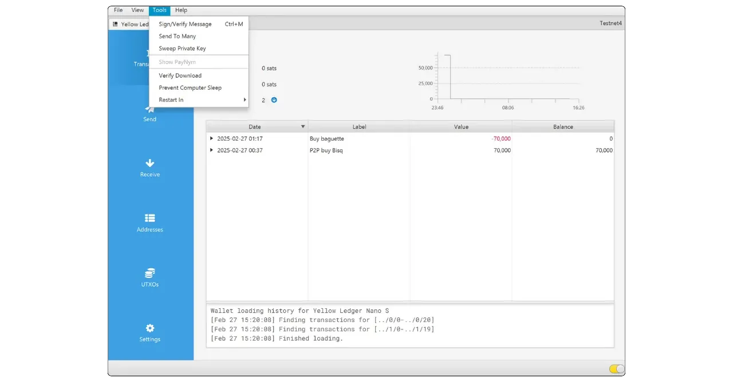Click the Balance column header
This screenshot has width=733, height=382.
[562, 127]
